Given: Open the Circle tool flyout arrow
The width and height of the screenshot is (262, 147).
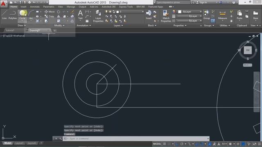Looking at the screenshot, I should (x=22, y=21).
